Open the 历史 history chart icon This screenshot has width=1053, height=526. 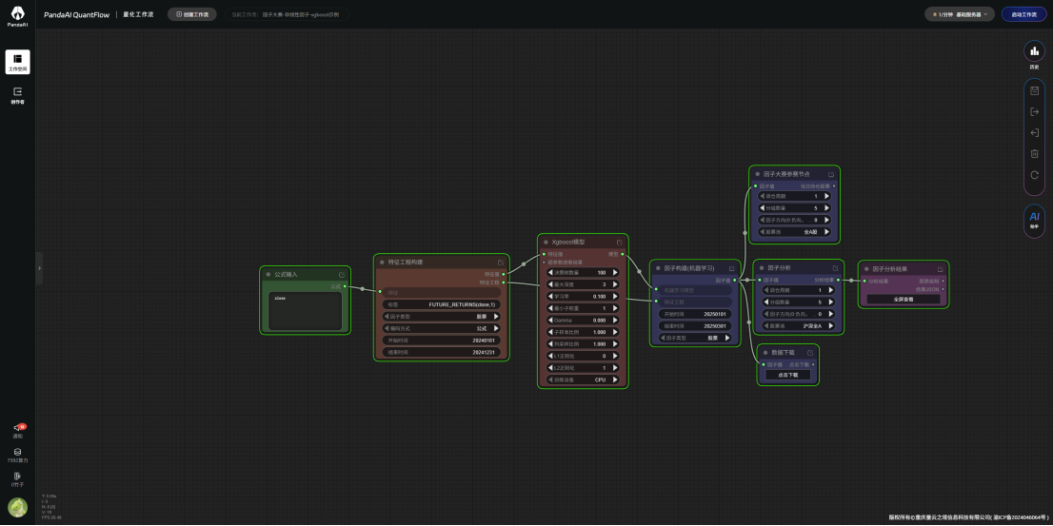pos(1034,50)
